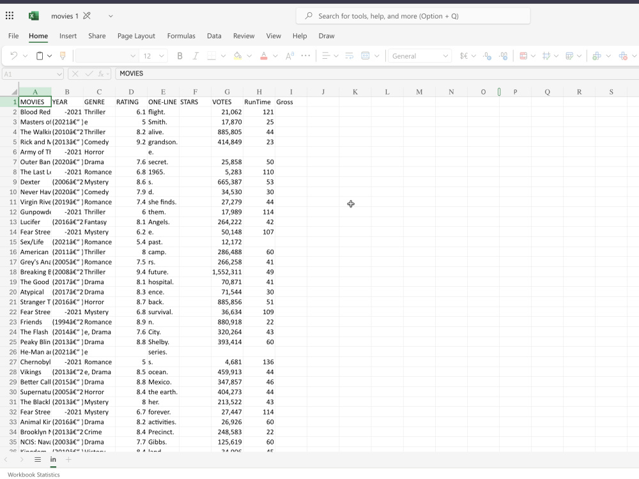Viewport: 639px width, 479px height.
Task: Expand the alignment dropdown arrow
Action: coord(336,56)
